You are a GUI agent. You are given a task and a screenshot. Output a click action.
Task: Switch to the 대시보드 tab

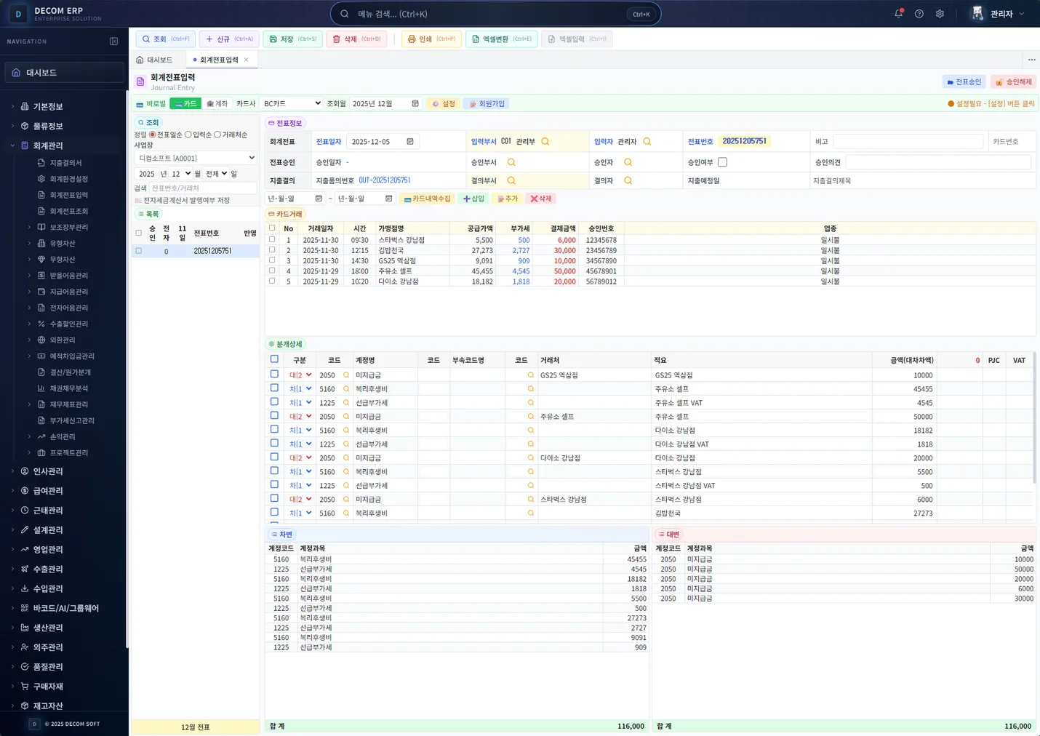154,60
